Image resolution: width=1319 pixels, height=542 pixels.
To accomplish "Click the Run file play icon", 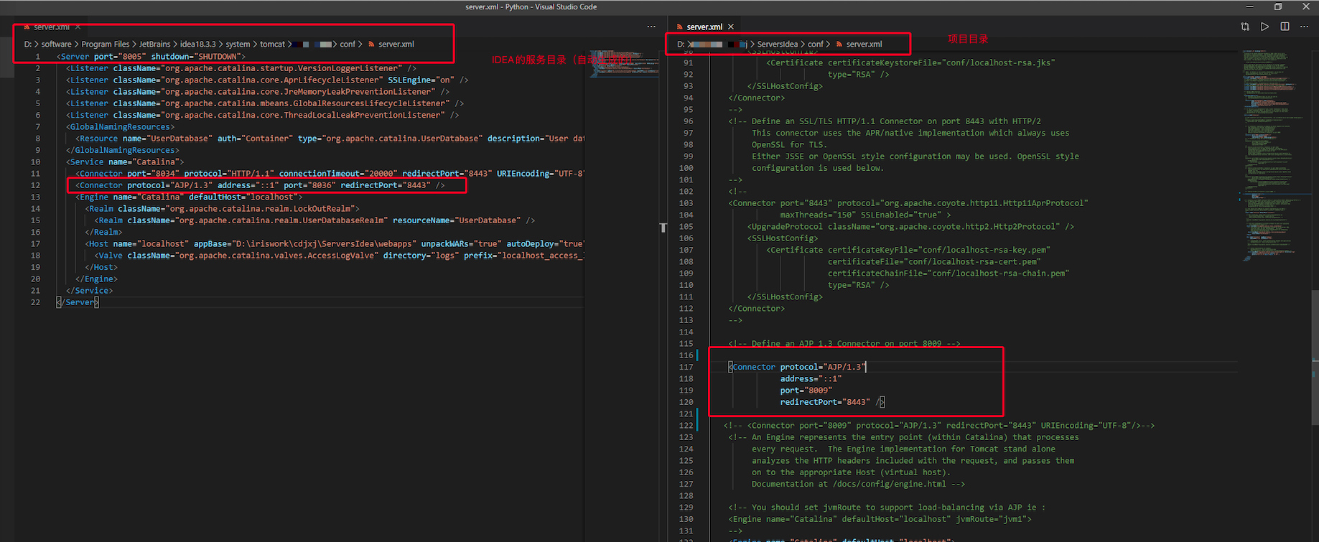I will [x=1264, y=27].
